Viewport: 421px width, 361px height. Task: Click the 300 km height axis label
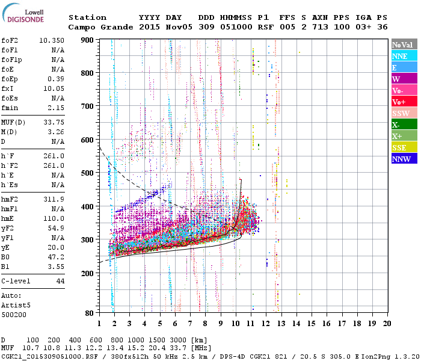(x=87, y=239)
